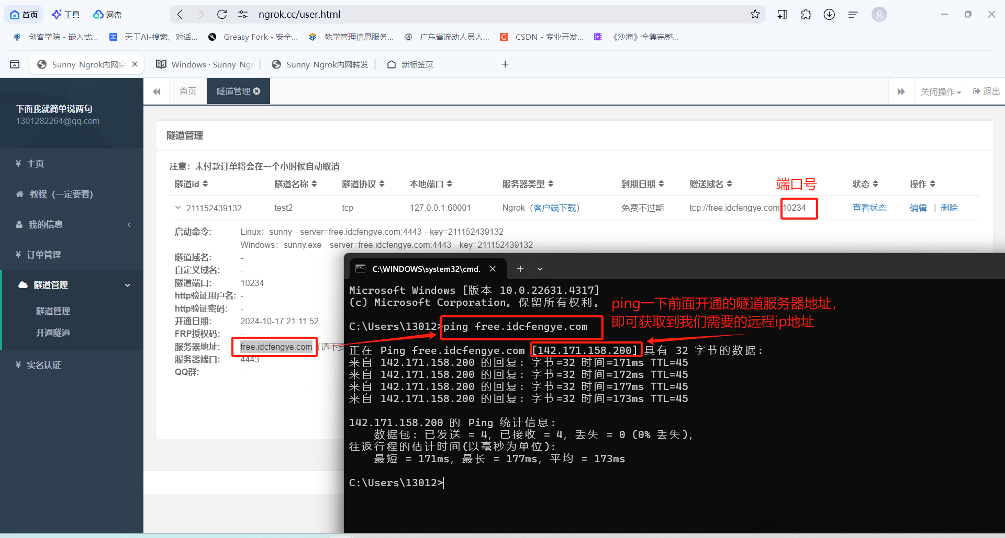The image size is (1005, 538).
Task: Open CSDN bookmark
Action: [542, 37]
